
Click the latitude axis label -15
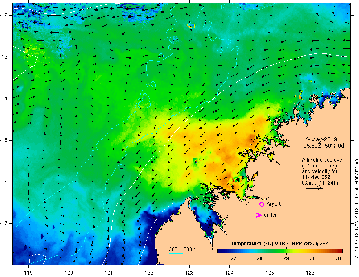click(x=4, y=140)
